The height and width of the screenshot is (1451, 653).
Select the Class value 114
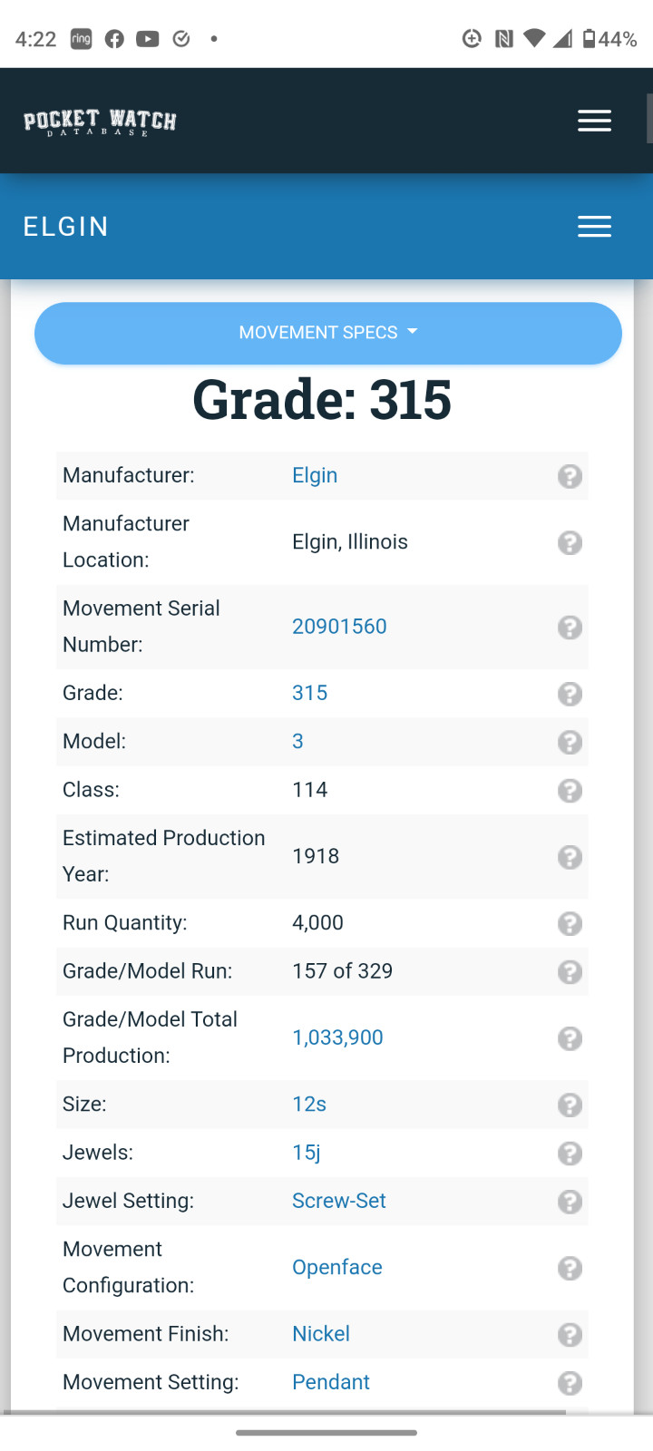310,790
